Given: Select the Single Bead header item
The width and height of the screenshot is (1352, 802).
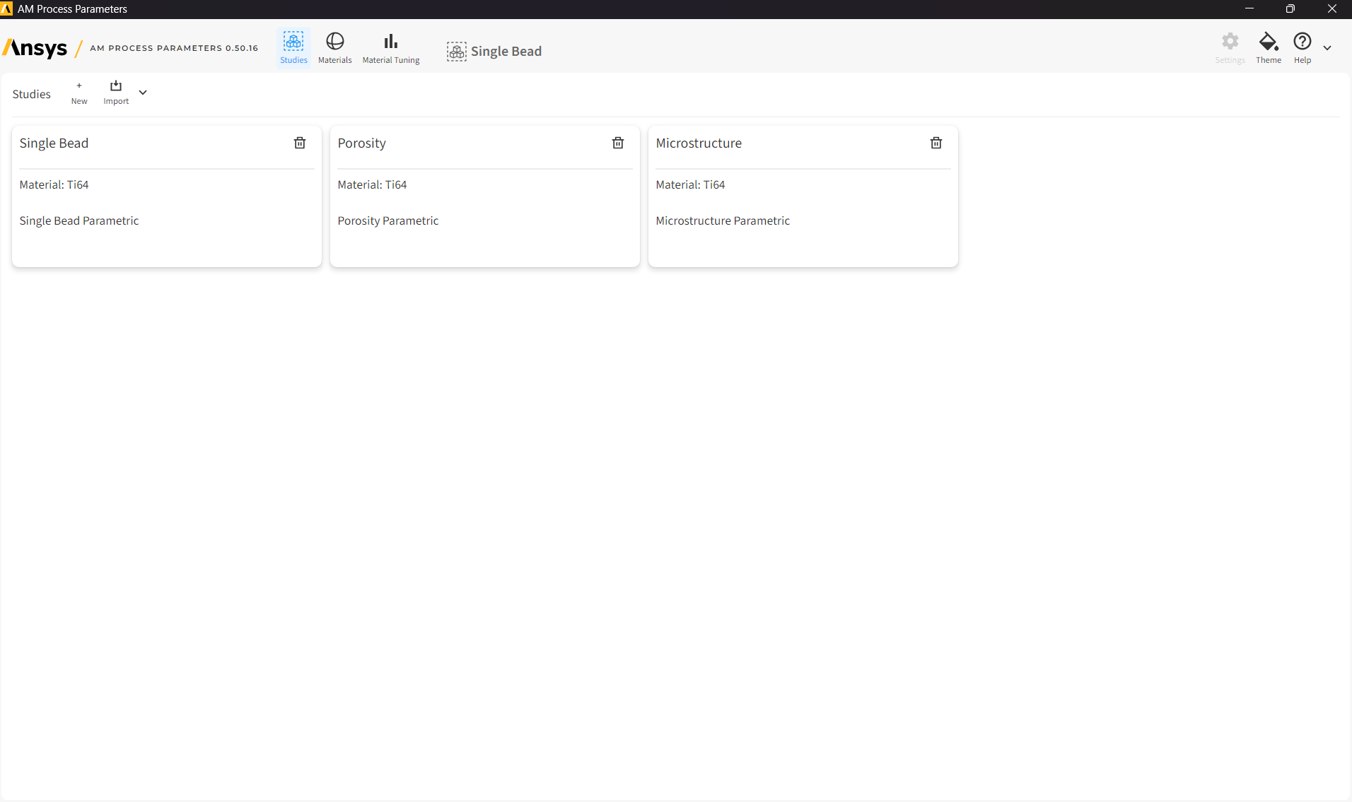Looking at the screenshot, I should coord(494,51).
